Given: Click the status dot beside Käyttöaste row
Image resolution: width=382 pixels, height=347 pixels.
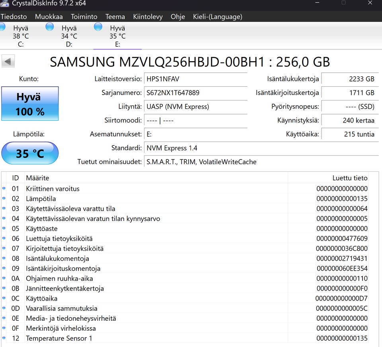Looking at the screenshot, I should click(4, 229).
